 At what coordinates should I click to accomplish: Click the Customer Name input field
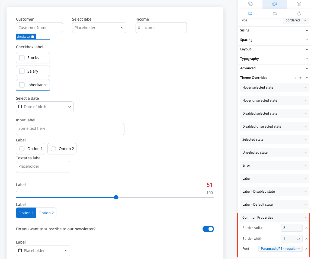(40, 28)
